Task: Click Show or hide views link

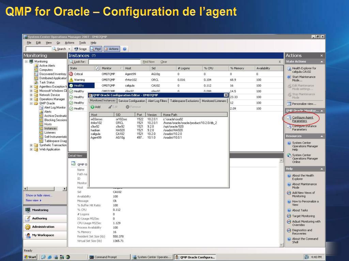Action: pos(39,195)
